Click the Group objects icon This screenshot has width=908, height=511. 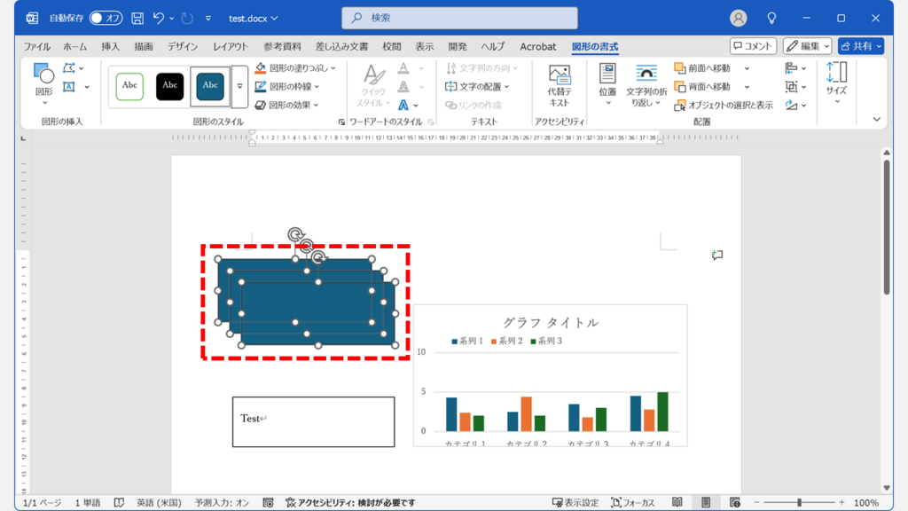[x=792, y=87]
